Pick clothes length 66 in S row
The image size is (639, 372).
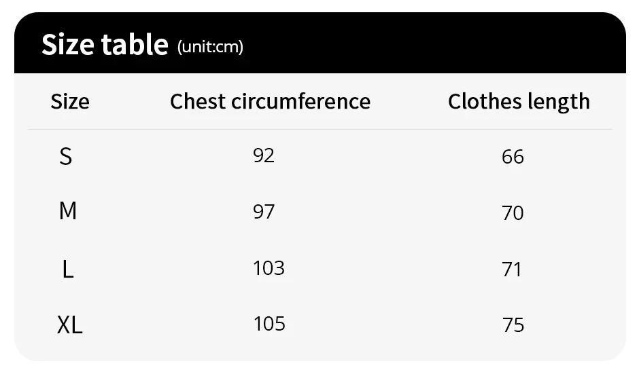[513, 157]
